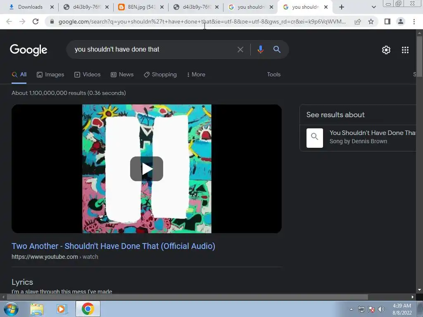This screenshot has height=317, width=423.
Task: Open taskbar clock and date
Action: coord(402,309)
